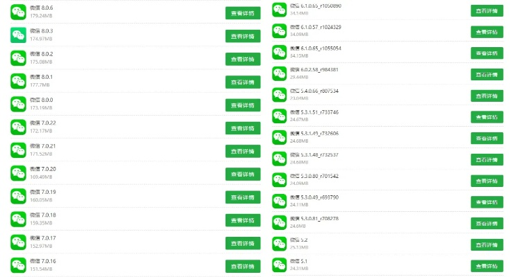Viewport: 510px width, 277px height.
Task: Click the app icon beside 微信 7.0.16
Action: point(18,265)
